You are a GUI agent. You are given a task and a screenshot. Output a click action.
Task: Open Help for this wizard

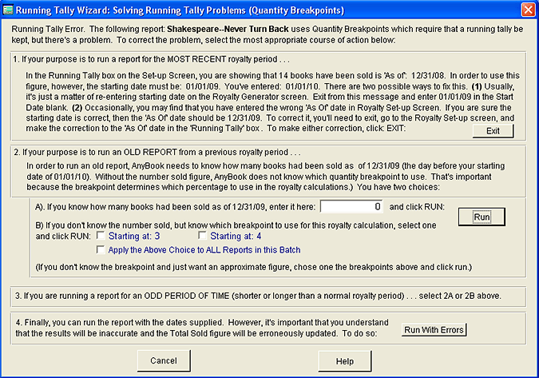pyautogui.click(x=344, y=361)
